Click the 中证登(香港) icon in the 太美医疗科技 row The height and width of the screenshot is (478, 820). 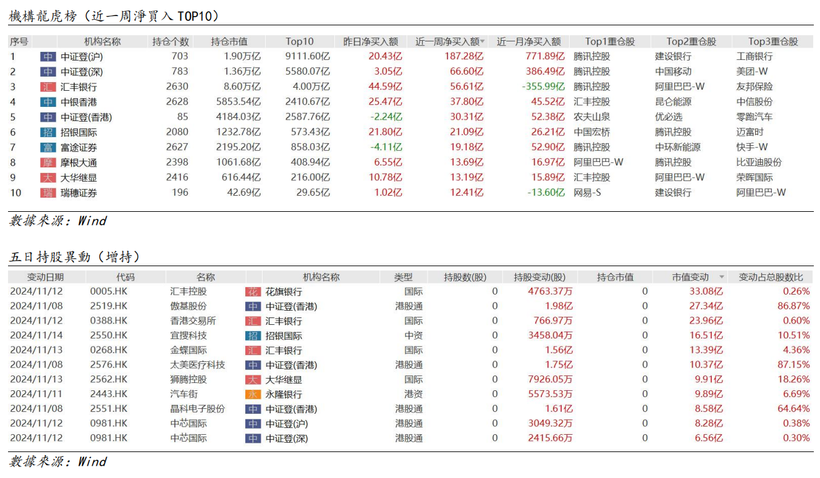click(x=253, y=365)
